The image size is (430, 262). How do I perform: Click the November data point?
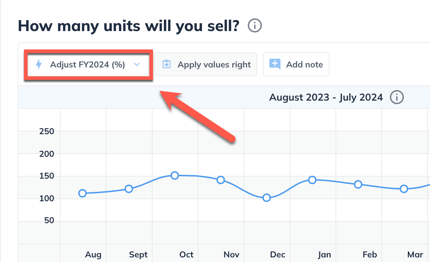coord(221,180)
